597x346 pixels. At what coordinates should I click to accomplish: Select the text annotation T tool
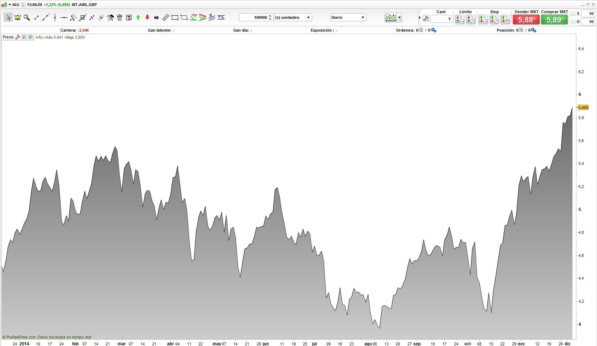[x=129, y=17]
